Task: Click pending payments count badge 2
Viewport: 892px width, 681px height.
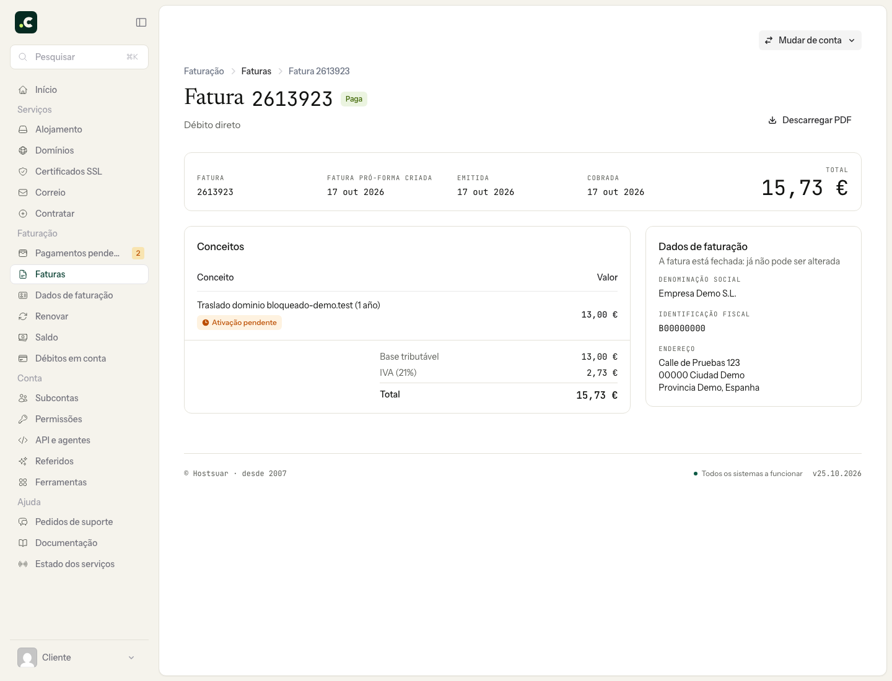Action: point(138,253)
